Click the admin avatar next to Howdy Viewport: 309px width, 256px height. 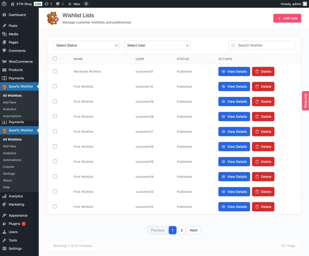(x=305, y=4)
